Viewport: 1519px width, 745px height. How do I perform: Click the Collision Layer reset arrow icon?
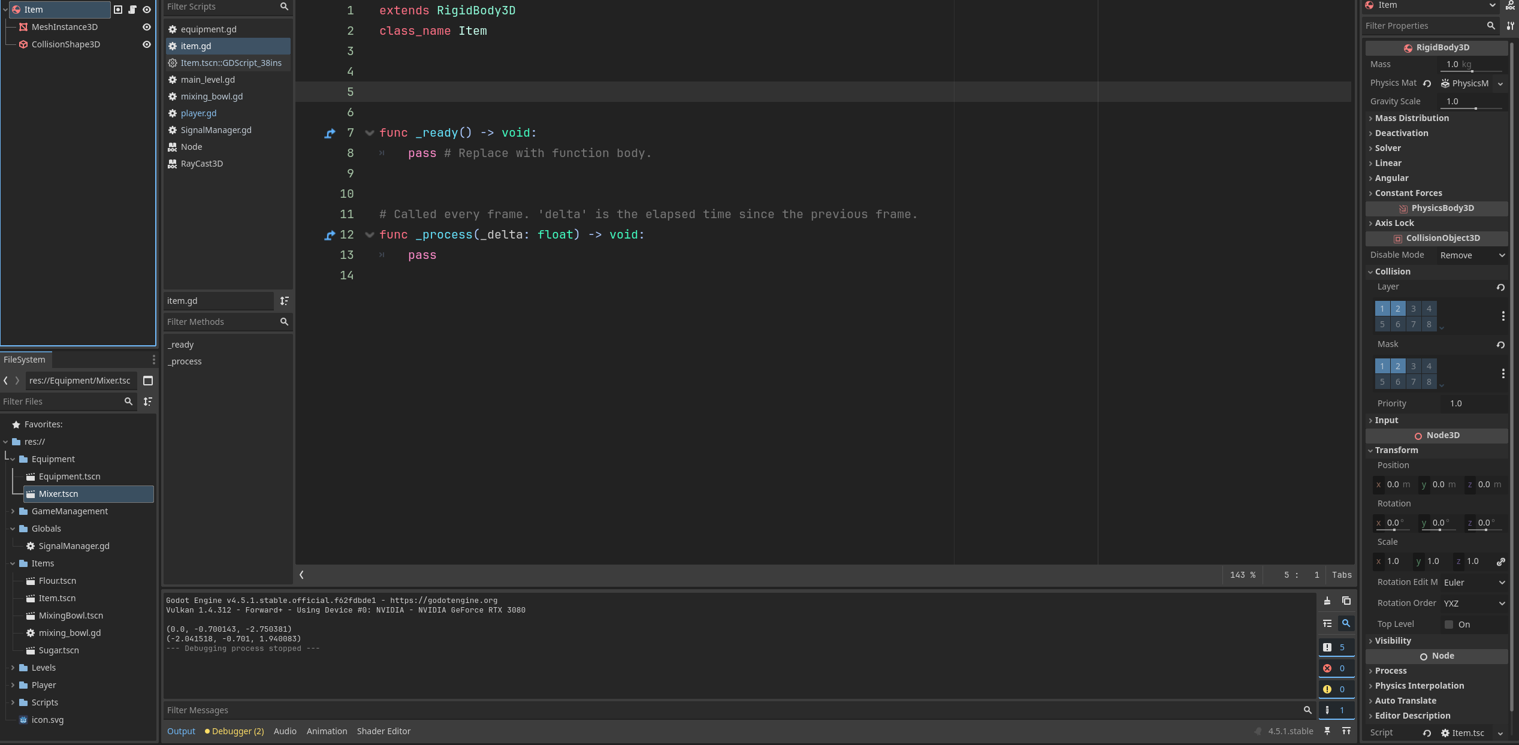click(1500, 287)
